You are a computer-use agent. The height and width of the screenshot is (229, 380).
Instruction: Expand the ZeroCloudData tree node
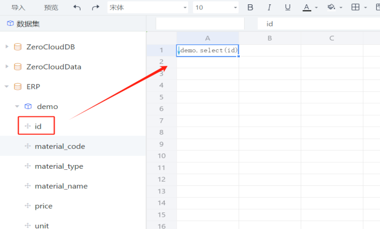coord(7,66)
